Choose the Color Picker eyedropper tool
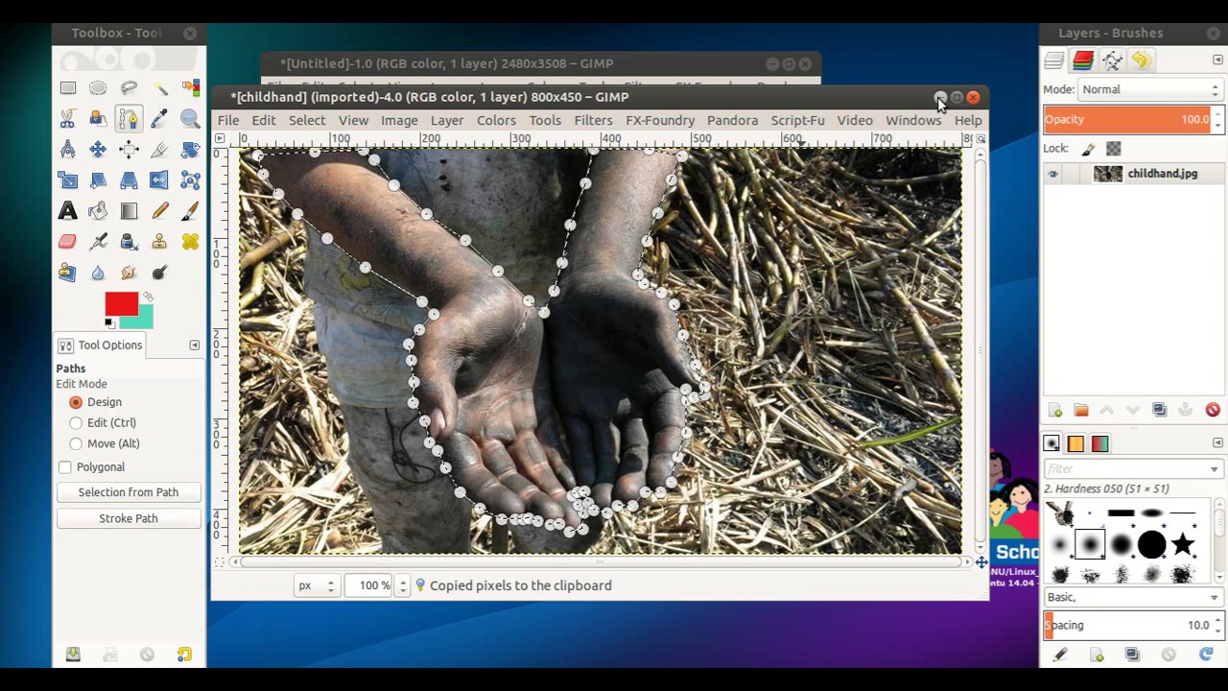The image size is (1228, 691). (x=159, y=119)
